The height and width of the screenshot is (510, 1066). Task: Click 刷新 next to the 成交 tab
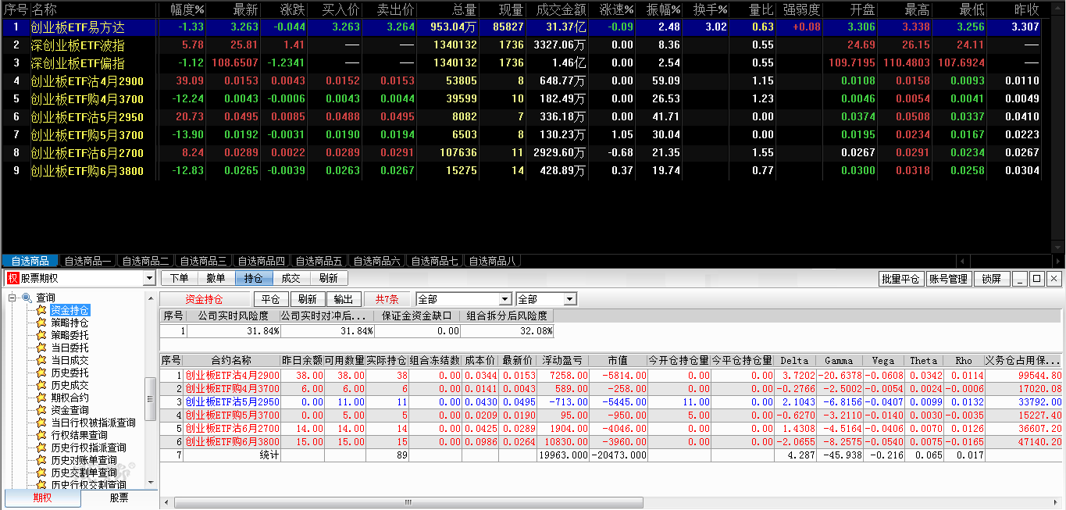point(329,278)
